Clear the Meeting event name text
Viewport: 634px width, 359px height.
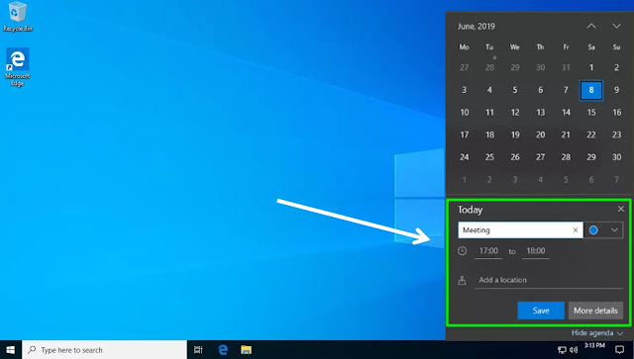(x=576, y=230)
